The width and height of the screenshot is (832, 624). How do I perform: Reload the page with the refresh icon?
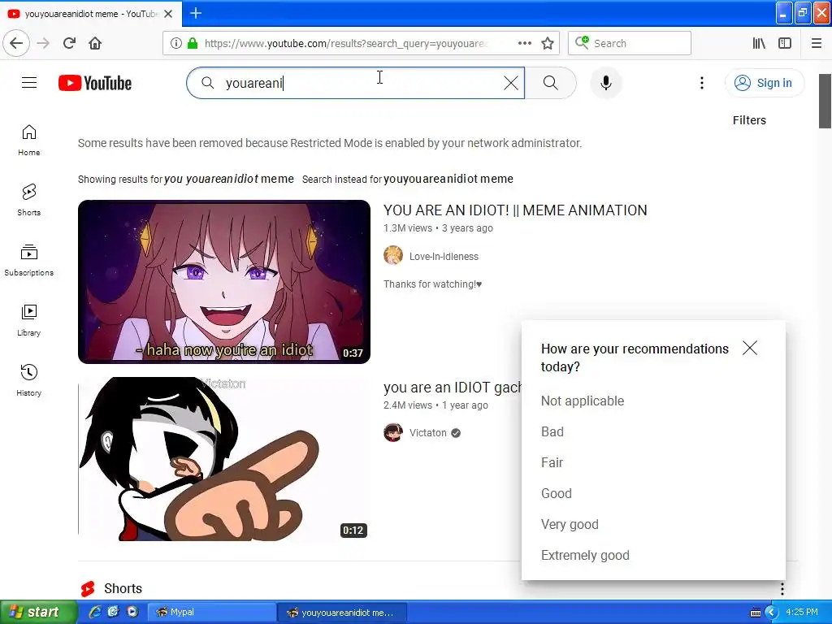70,43
